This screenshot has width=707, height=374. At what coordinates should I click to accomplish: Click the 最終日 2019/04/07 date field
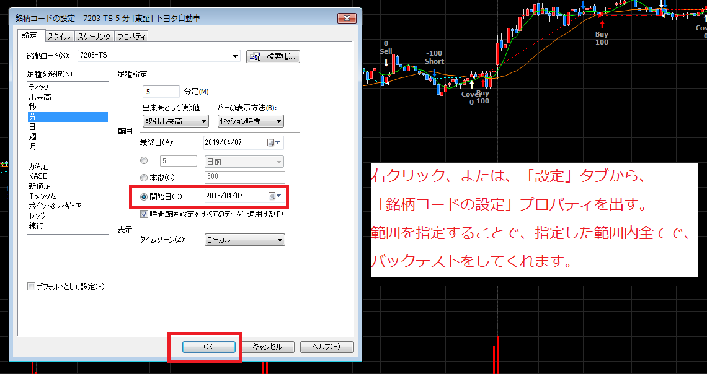click(x=244, y=142)
